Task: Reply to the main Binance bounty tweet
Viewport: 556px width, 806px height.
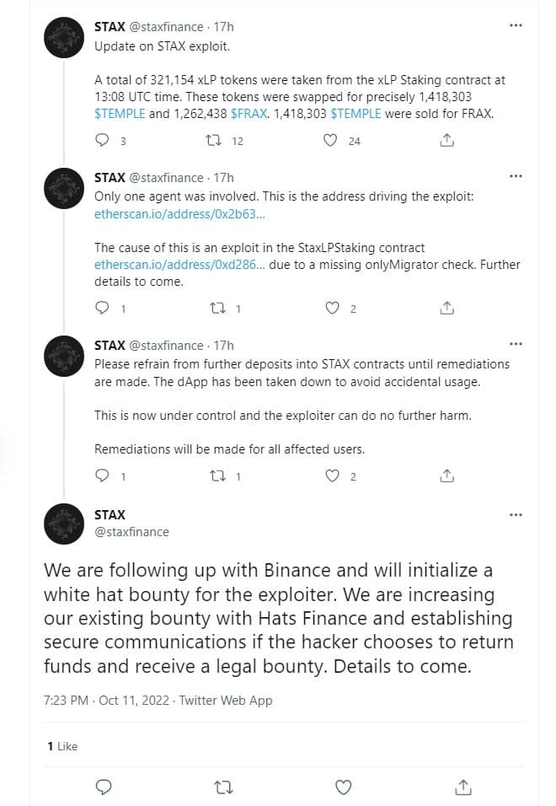Action: (104, 787)
